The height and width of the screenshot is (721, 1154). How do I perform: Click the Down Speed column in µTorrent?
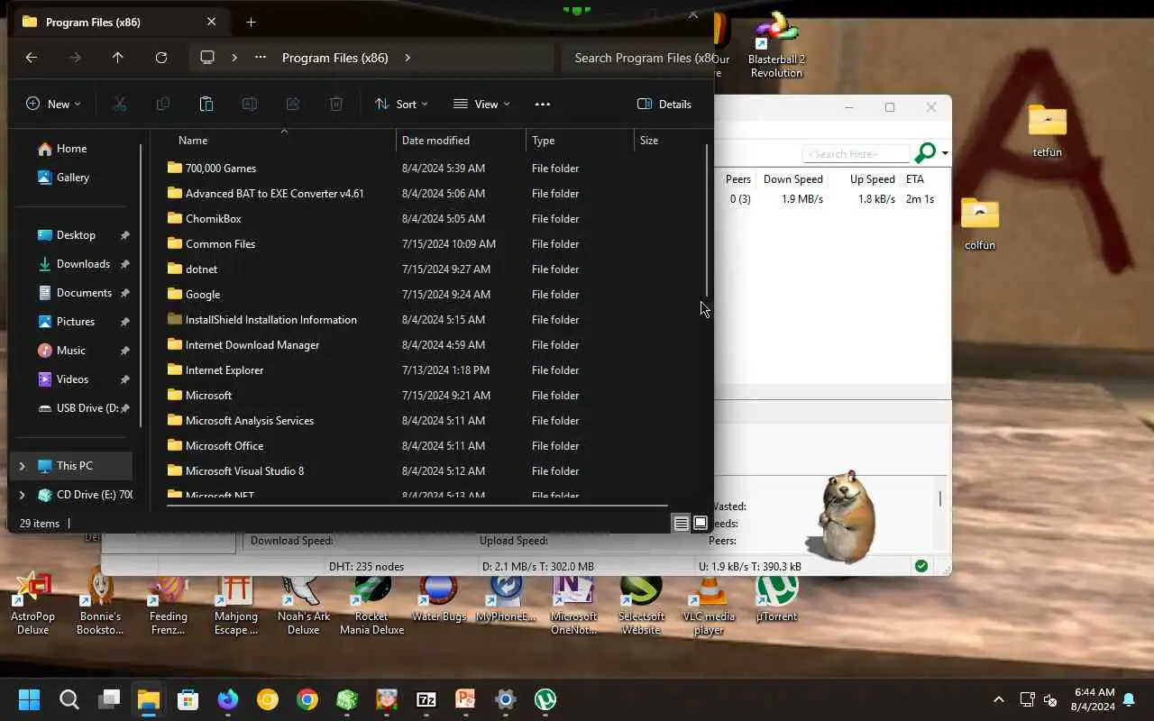793,179
